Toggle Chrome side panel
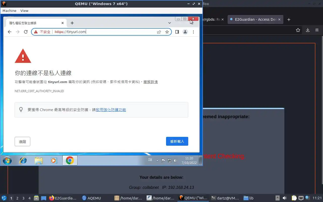The width and height of the screenshot is (323, 202). tap(177, 32)
